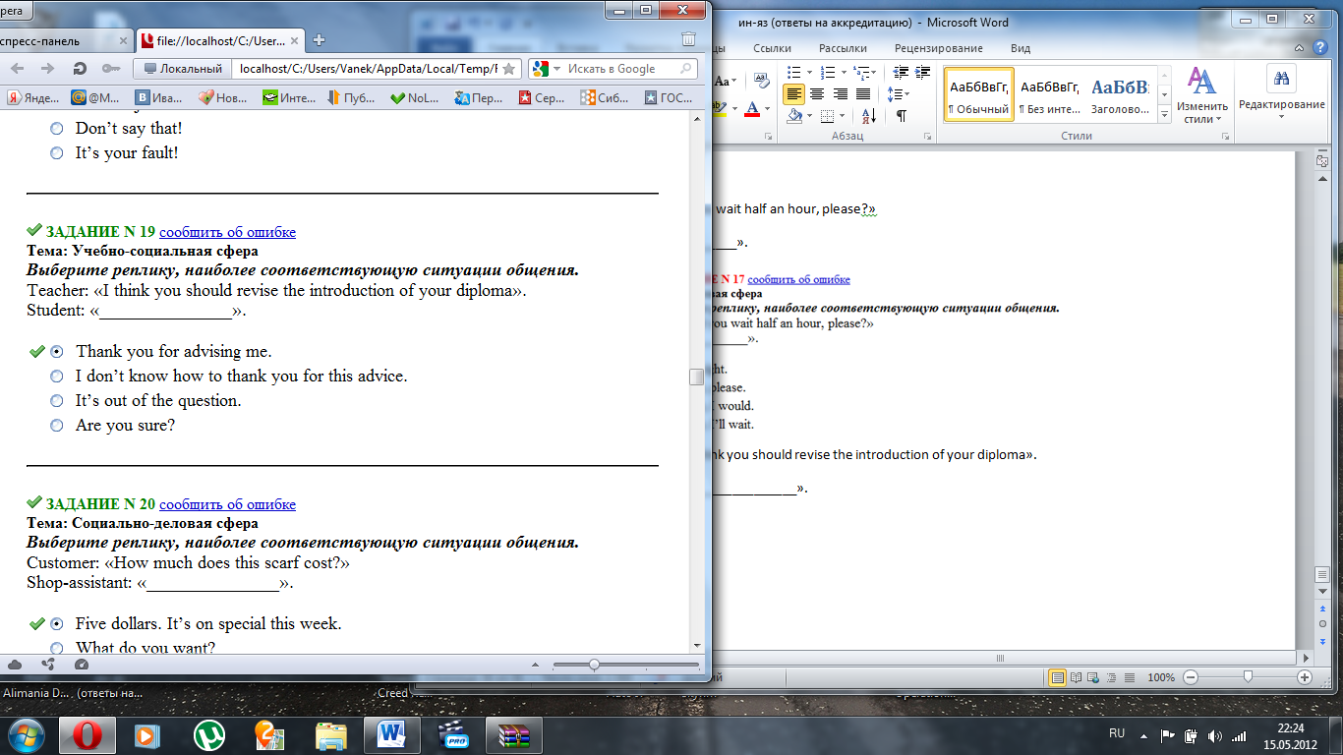The height and width of the screenshot is (755, 1343).
Task: Click the Локальный address badge
Action: [x=184, y=69]
